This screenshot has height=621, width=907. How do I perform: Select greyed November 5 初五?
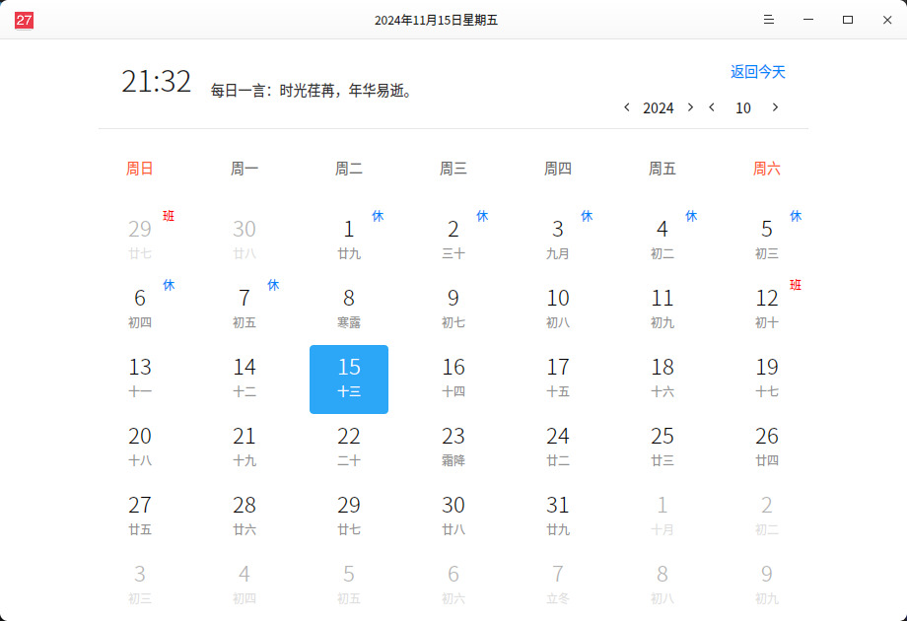point(349,586)
